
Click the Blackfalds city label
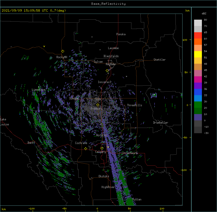coord(111,56)
